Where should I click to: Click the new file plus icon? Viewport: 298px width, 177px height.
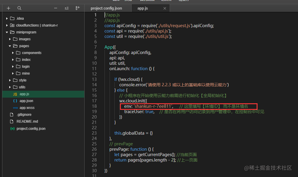point(8,8)
